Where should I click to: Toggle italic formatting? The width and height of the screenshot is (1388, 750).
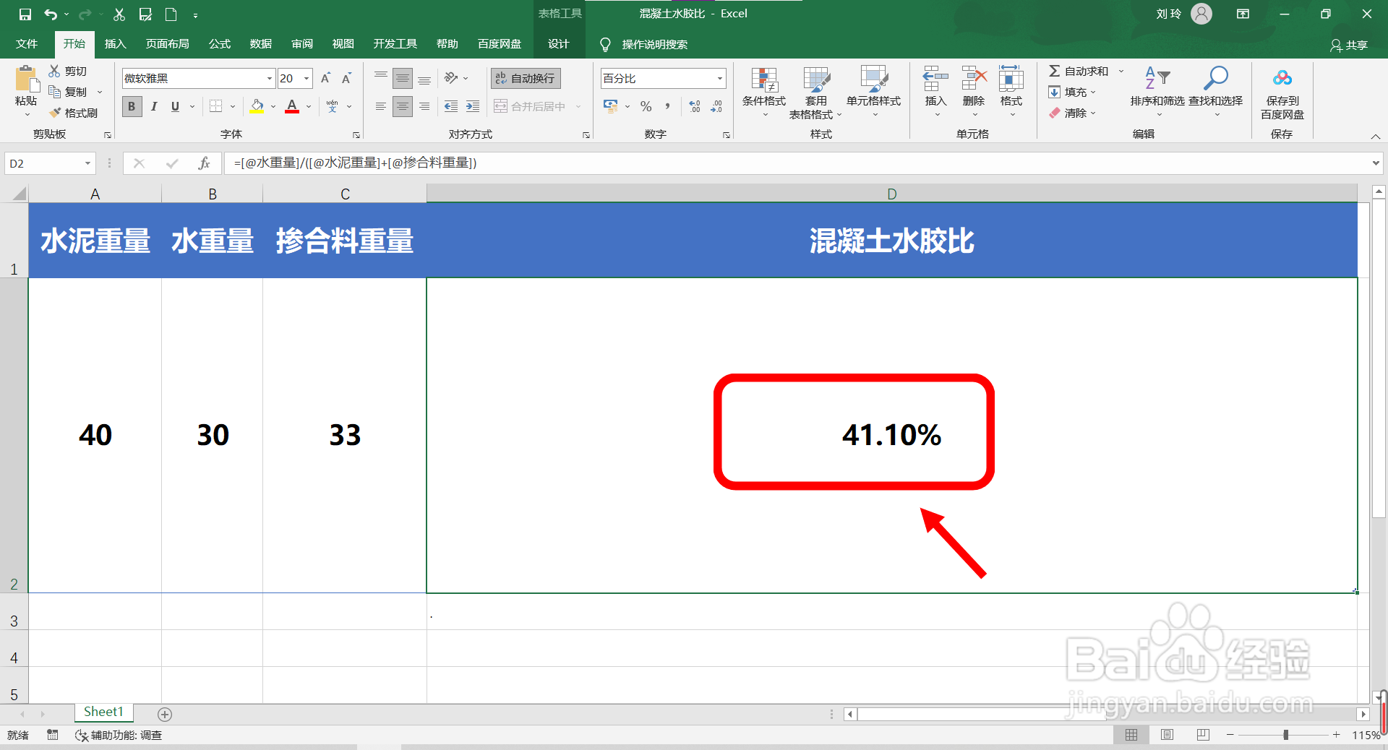pyautogui.click(x=153, y=106)
